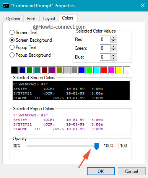
Task: Go to the Layout tab
Action: coord(49,19)
